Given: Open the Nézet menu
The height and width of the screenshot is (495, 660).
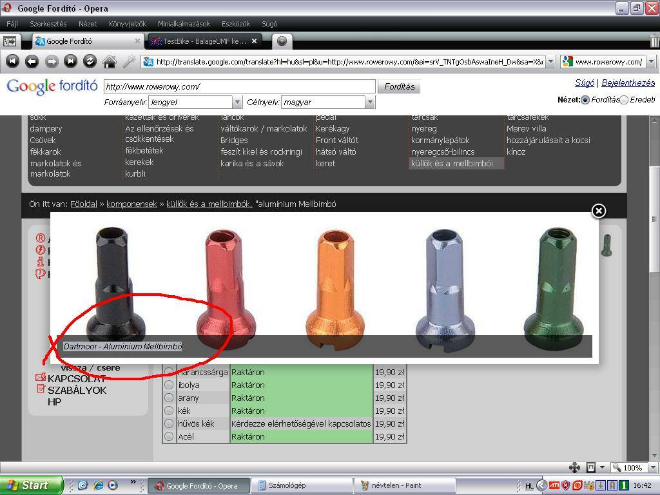Looking at the screenshot, I should [x=88, y=24].
